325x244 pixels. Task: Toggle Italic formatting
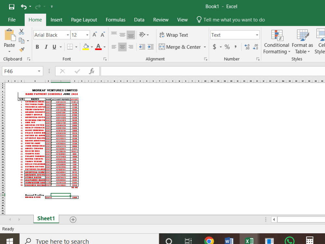click(x=46, y=47)
